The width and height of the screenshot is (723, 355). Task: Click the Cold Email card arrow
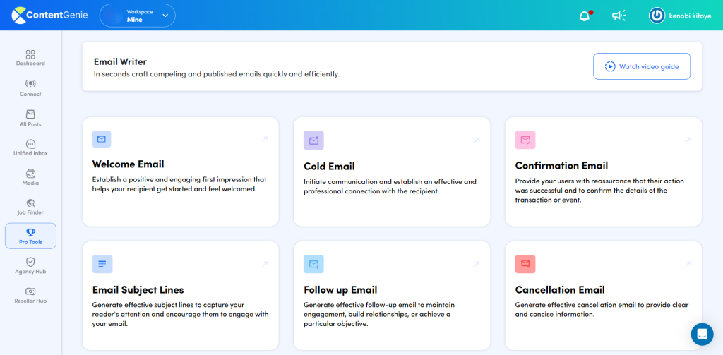click(477, 140)
